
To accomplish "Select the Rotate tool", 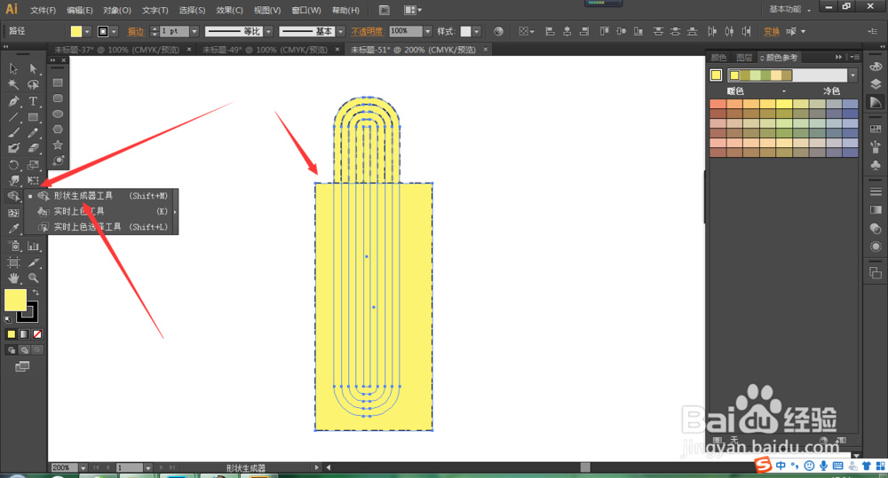I will point(13,165).
